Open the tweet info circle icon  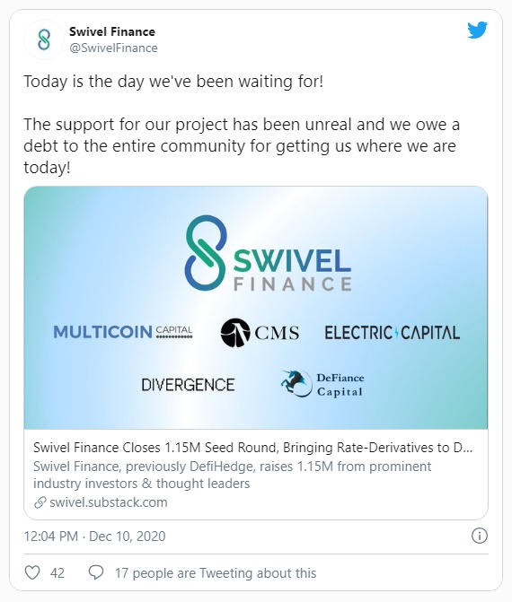[480, 536]
